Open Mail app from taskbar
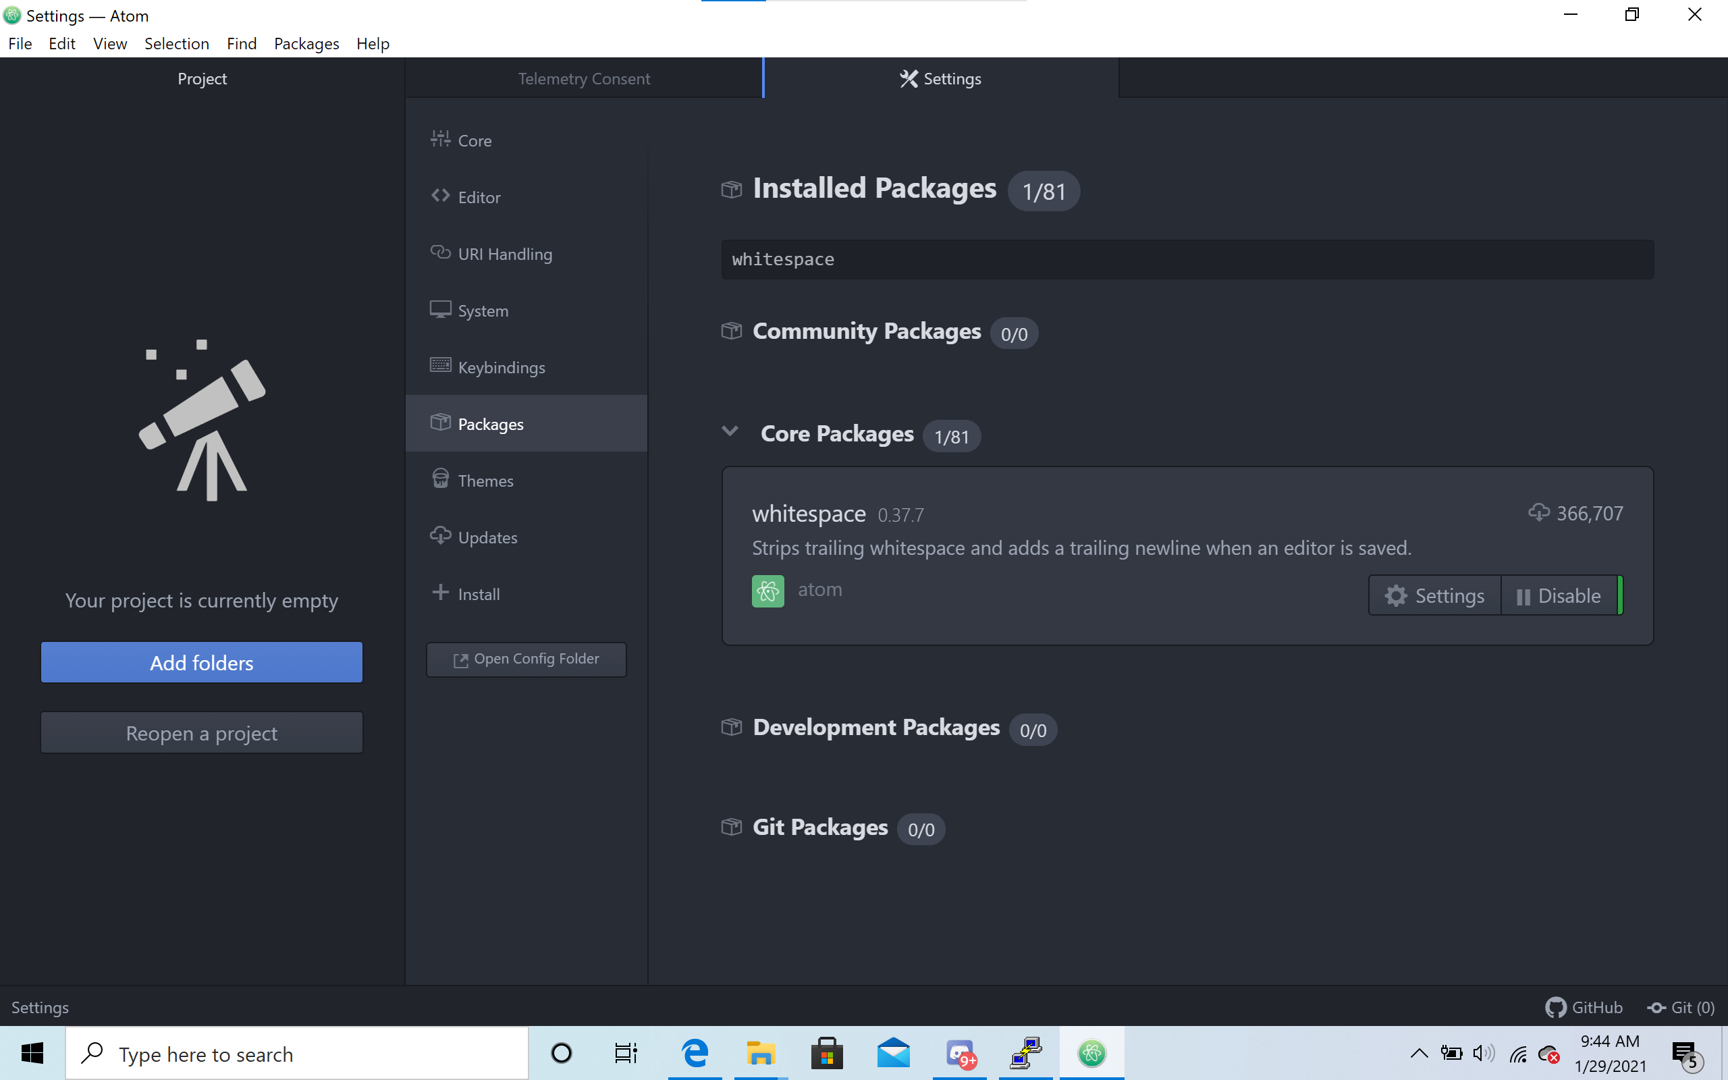 click(x=893, y=1054)
